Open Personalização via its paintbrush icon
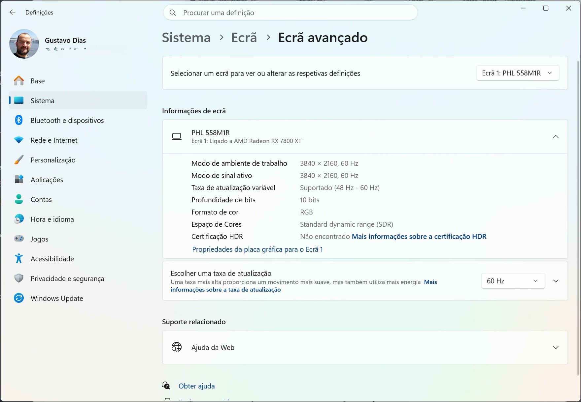 point(19,160)
